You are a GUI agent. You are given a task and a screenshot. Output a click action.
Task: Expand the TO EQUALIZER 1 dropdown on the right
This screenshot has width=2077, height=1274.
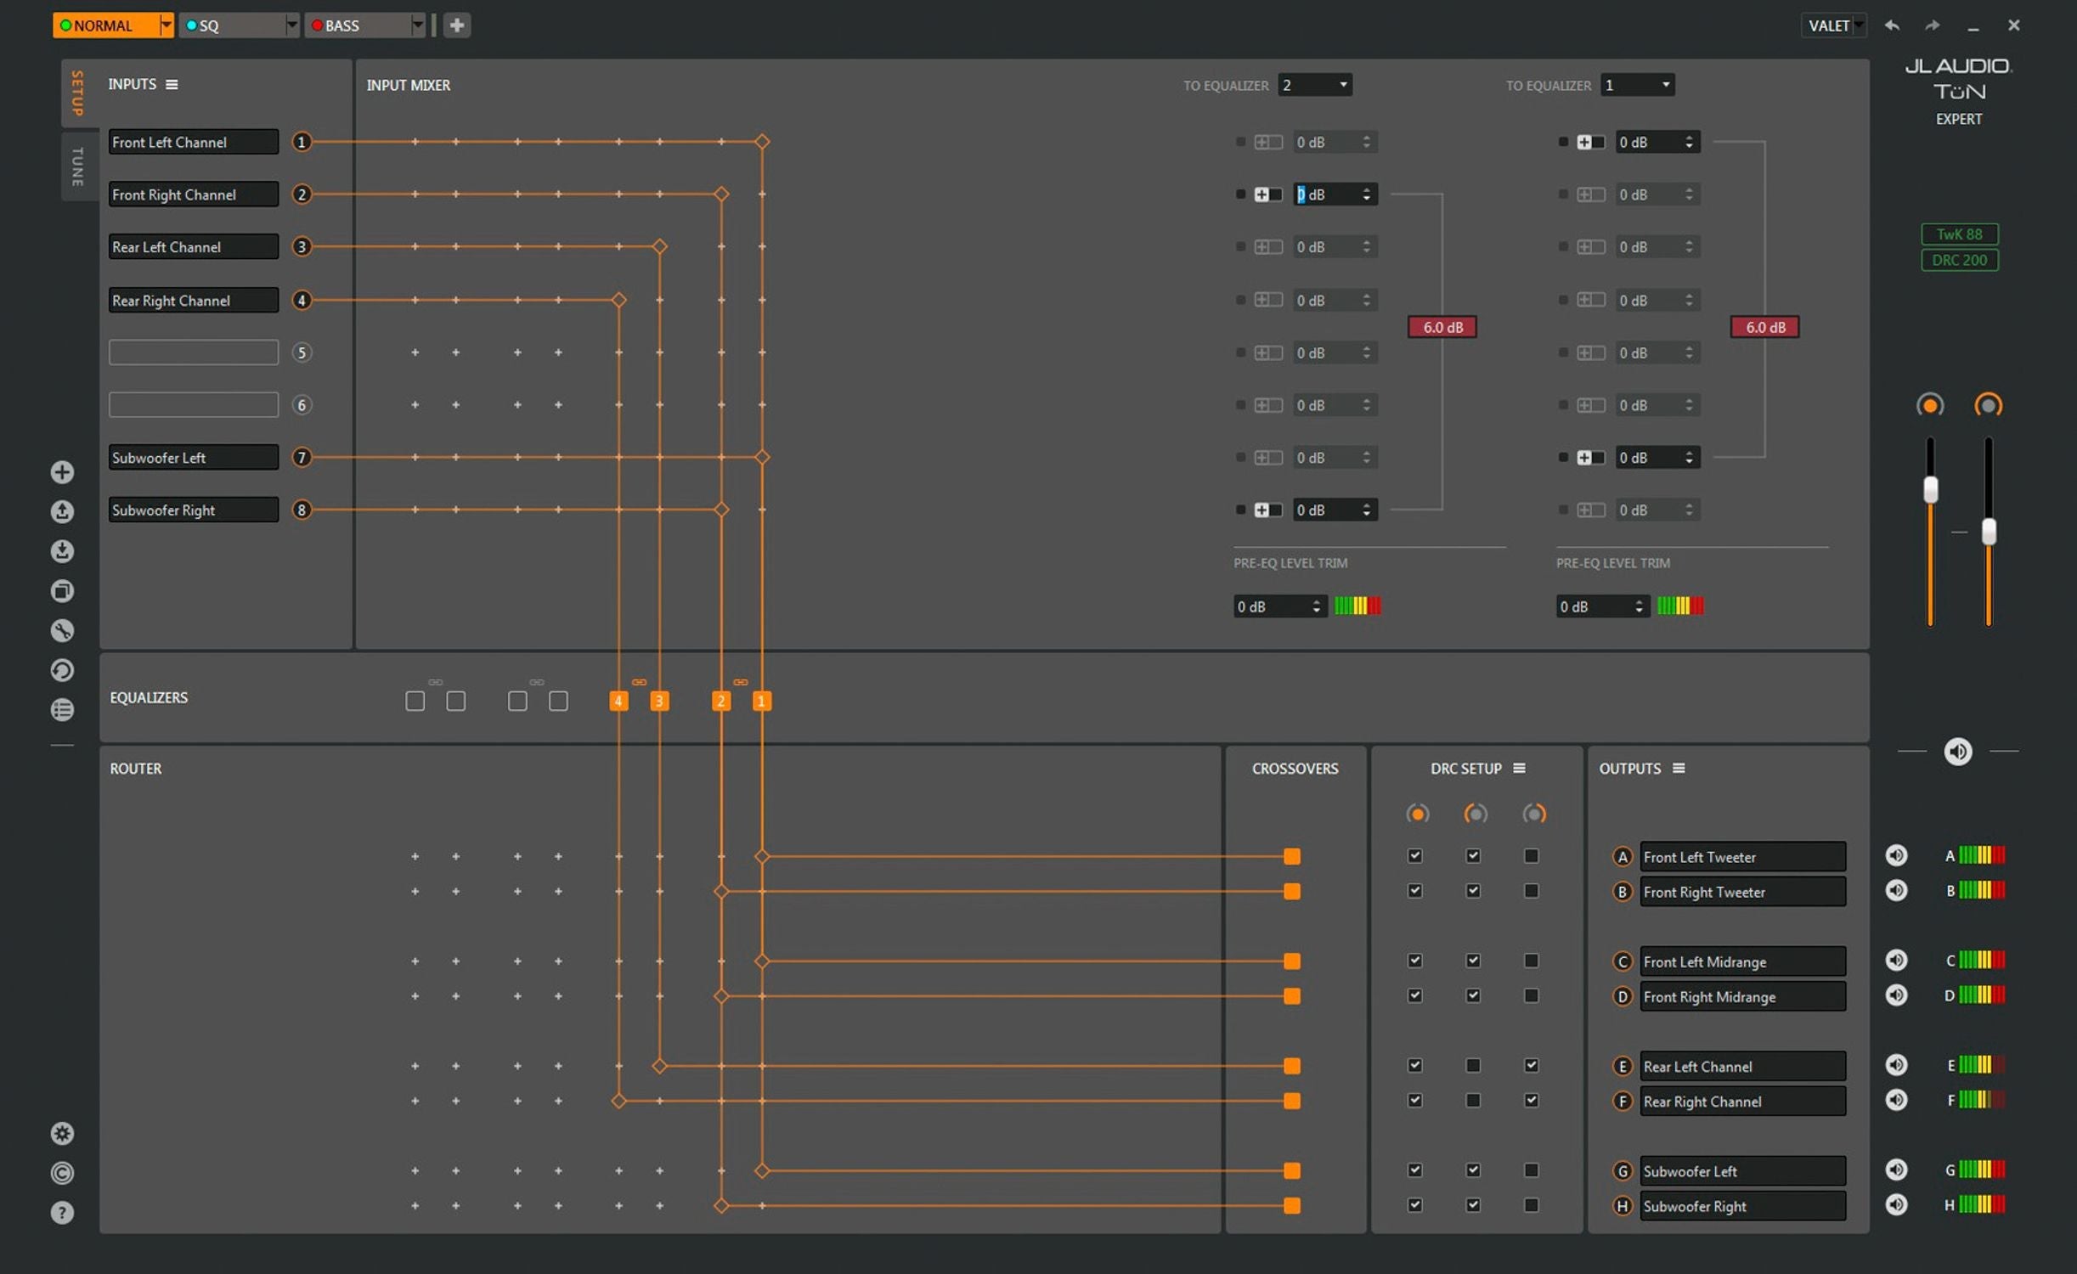(x=1662, y=85)
